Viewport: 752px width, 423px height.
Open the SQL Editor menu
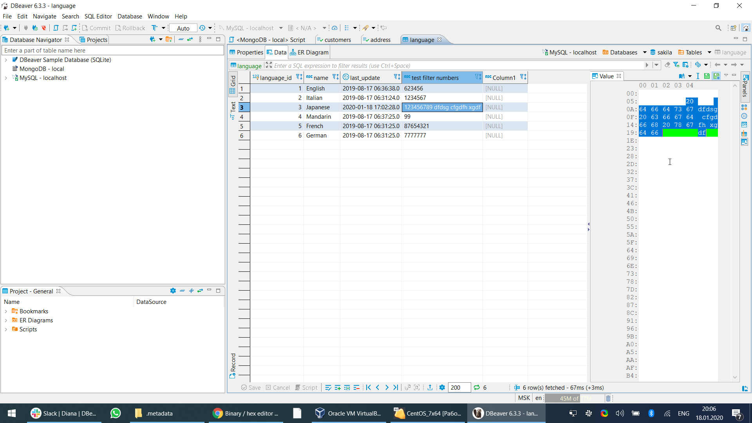point(98,16)
